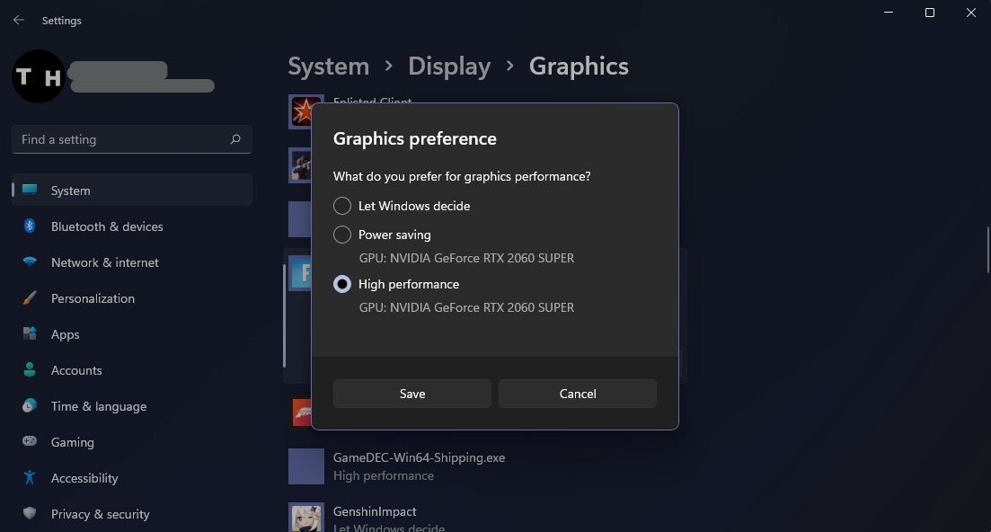Click the System breadcrumb link
991x532 pixels.
pos(329,66)
